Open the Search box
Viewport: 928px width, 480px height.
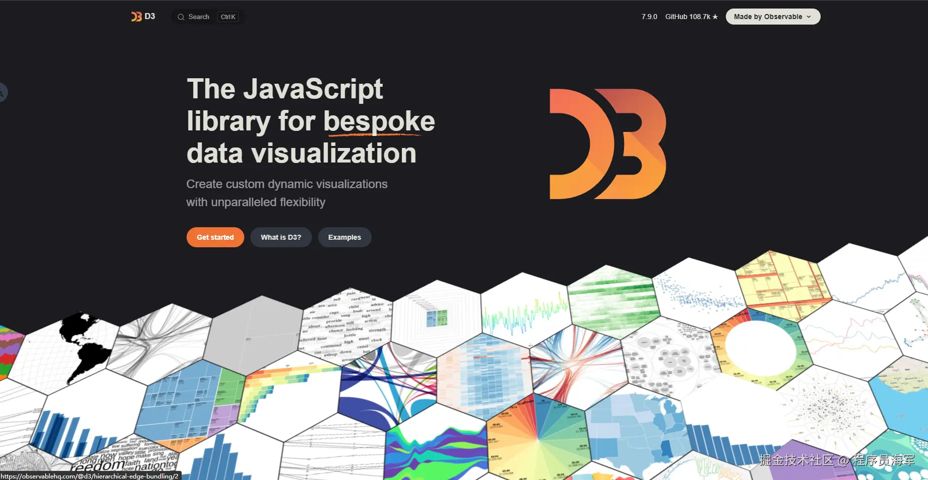[208, 17]
